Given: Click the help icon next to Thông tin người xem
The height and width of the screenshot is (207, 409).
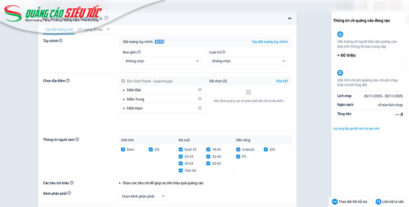Looking at the screenshot, I should click(77, 139).
